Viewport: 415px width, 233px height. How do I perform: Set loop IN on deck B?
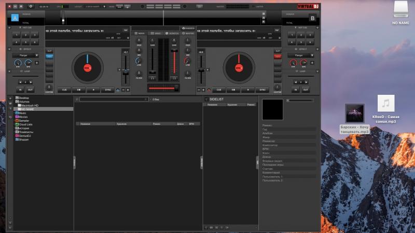296,90
